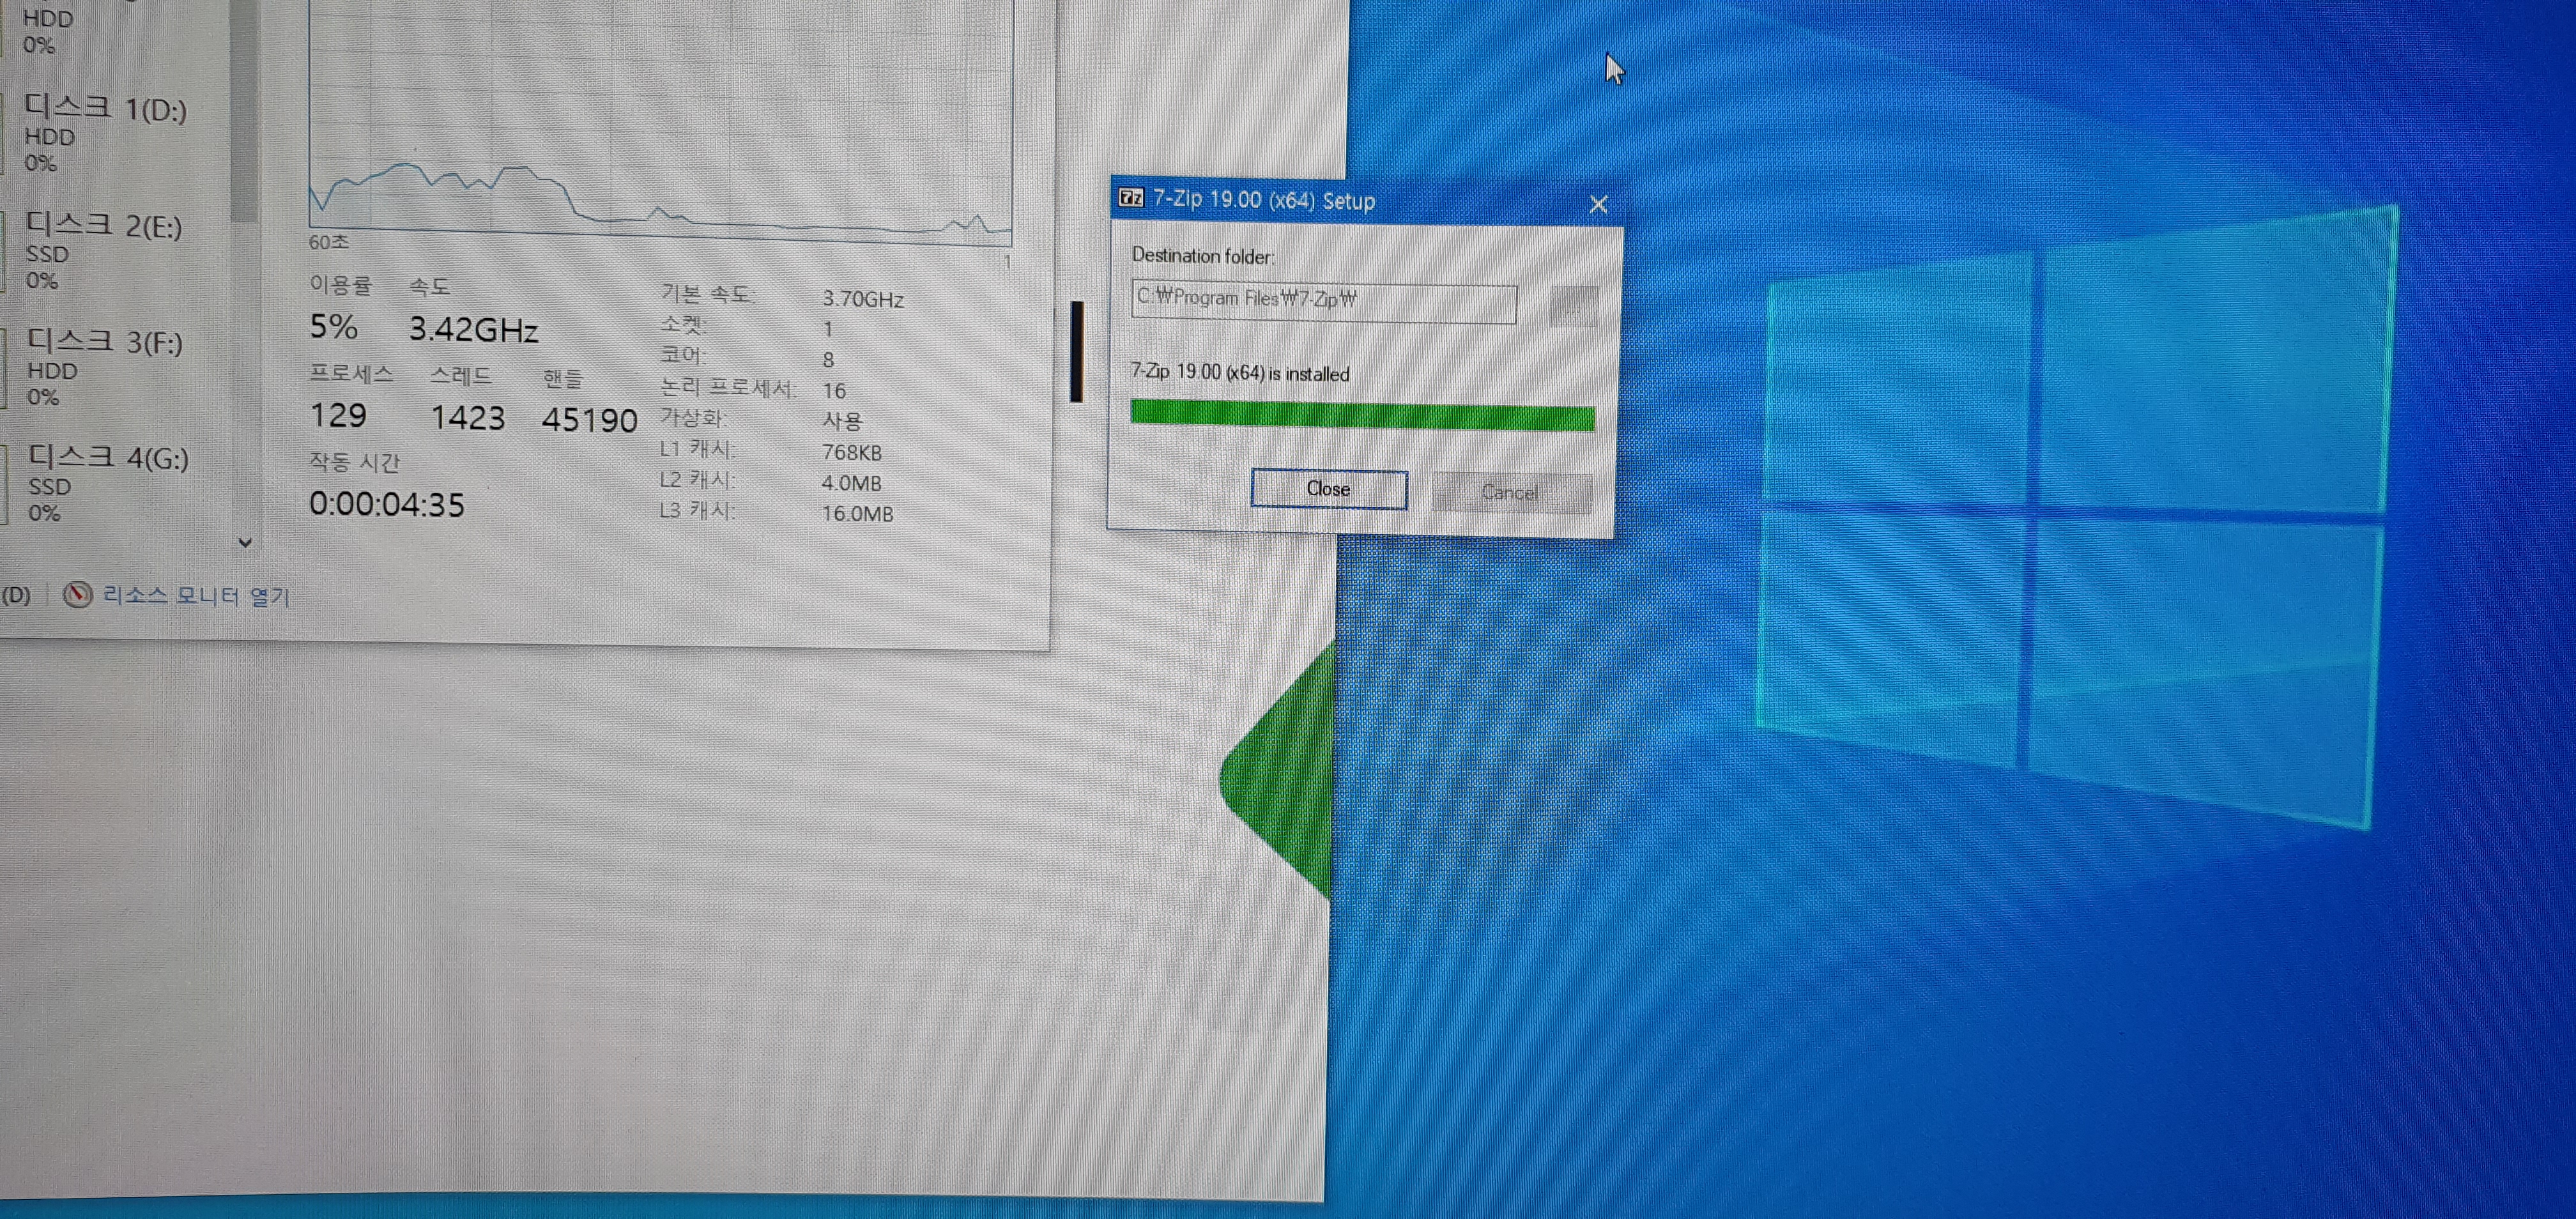The image size is (2576, 1219).
Task: Click the threads count 1423
Action: tap(467, 417)
